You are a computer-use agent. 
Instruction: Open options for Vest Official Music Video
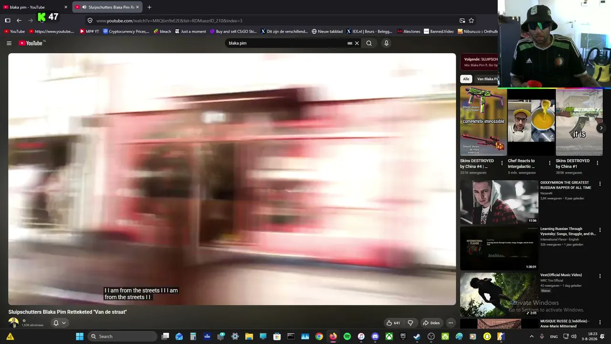click(x=600, y=277)
